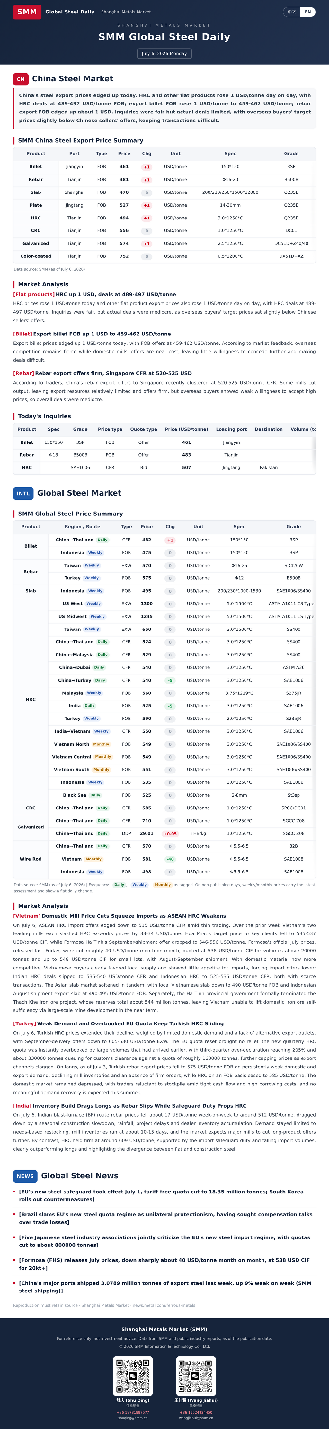Open Wang Jiahui's QR code
This screenshot has width=329, height=1429.
[x=196, y=1376]
